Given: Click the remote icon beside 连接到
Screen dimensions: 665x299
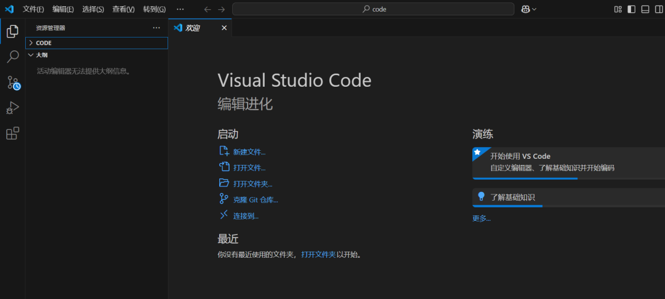Looking at the screenshot, I should click(224, 215).
